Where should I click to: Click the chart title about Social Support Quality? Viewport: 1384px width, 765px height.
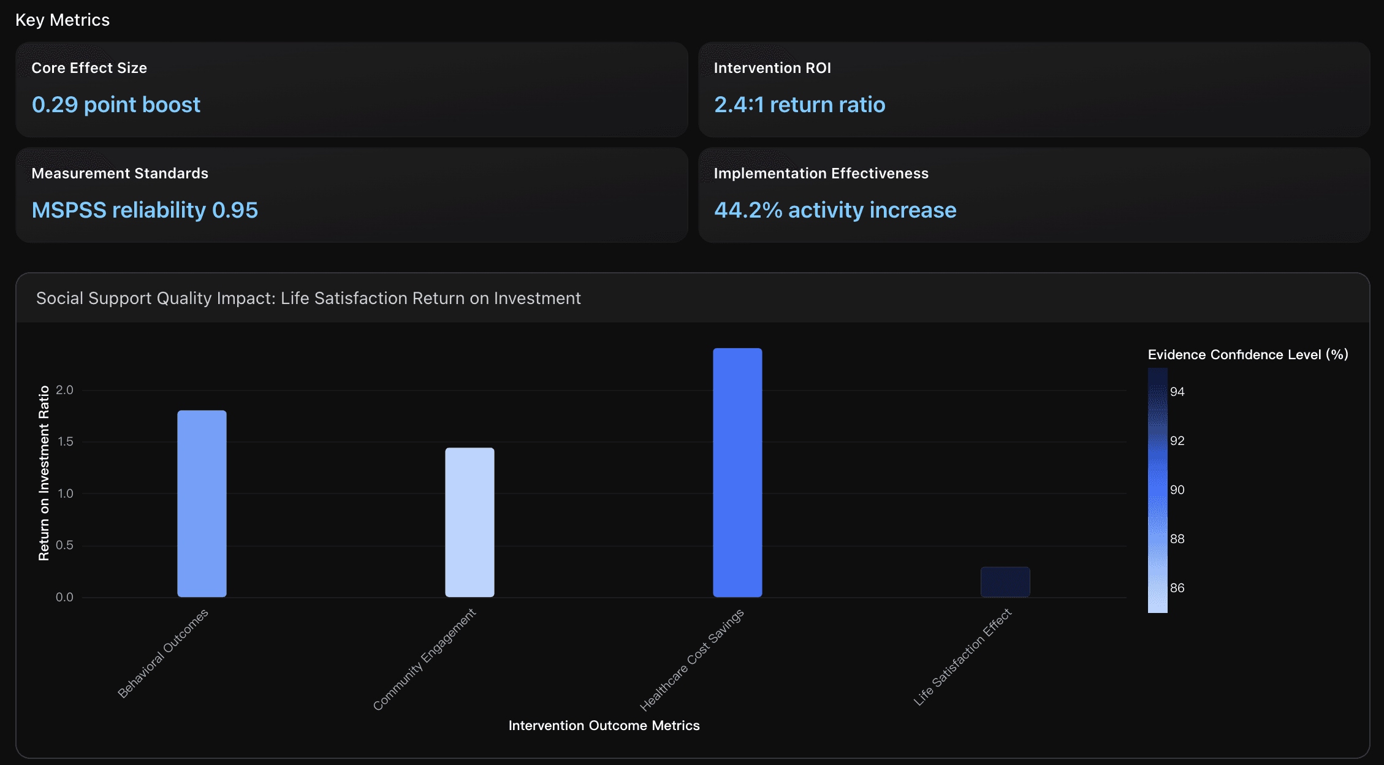click(308, 298)
